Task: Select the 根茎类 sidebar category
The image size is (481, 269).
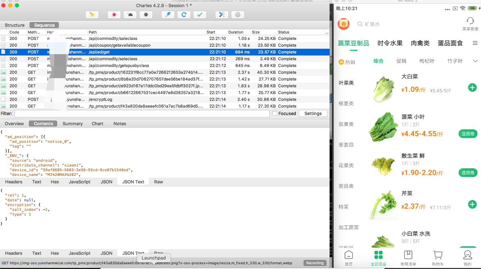Action: point(346,104)
